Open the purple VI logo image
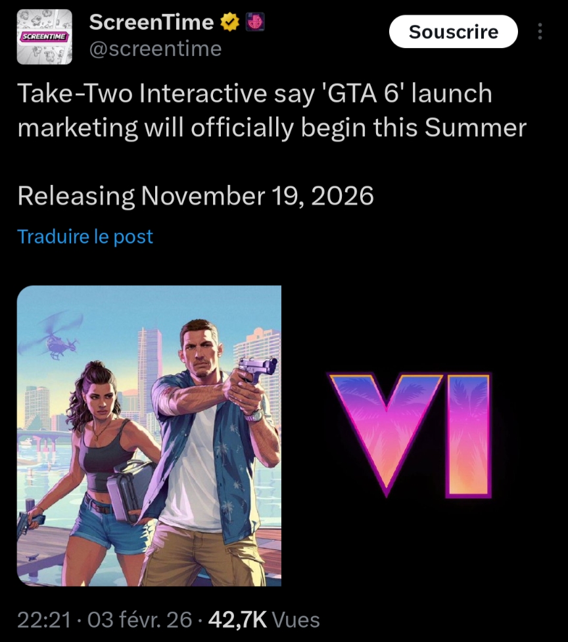568x642 pixels. tap(410, 435)
